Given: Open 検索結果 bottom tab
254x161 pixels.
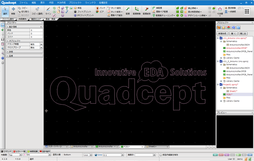Looking at the screenshot, I should click(x=33, y=151).
